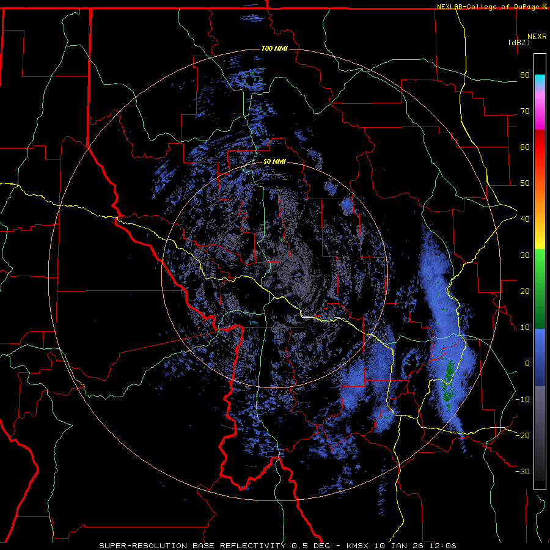Click the 50 NMI range ring label
550x550 pixels.
pyautogui.click(x=274, y=162)
